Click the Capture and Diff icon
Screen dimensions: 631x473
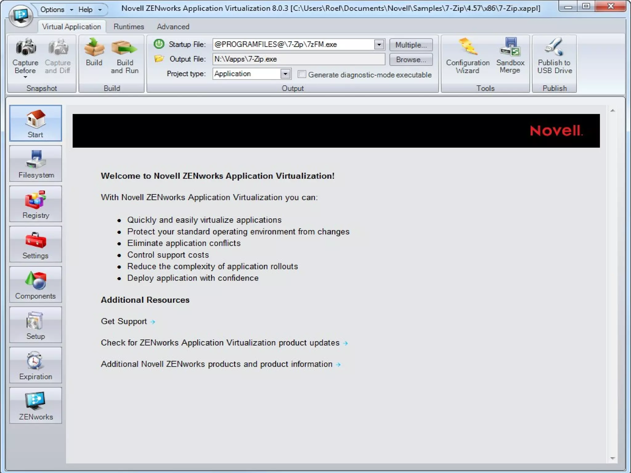58,47
